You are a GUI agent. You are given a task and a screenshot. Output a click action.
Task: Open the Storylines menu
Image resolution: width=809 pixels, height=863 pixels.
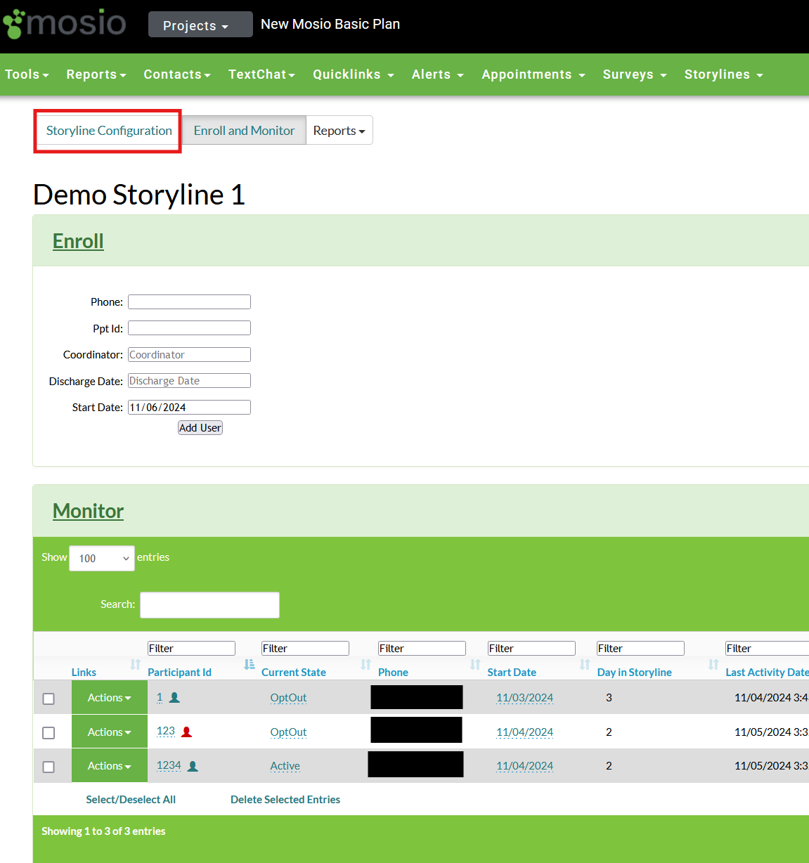[x=724, y=74]
